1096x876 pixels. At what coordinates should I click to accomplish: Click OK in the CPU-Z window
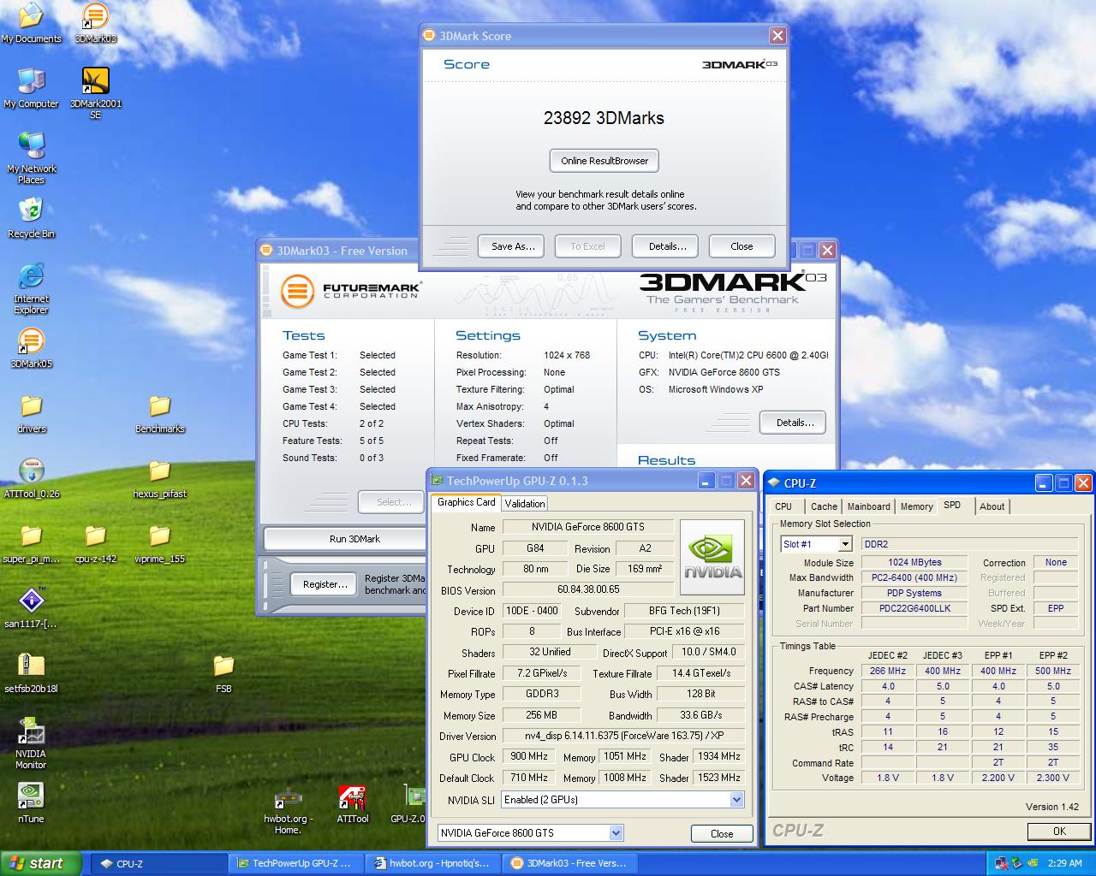(1059, 831)
